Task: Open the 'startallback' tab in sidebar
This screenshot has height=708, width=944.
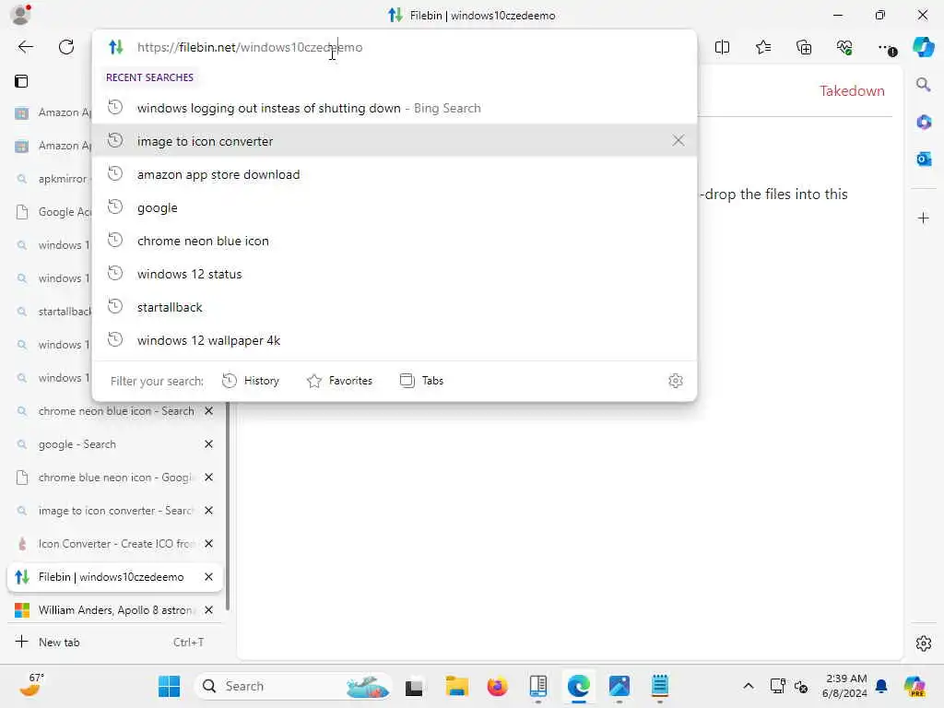Action: (x=51, y=312)
